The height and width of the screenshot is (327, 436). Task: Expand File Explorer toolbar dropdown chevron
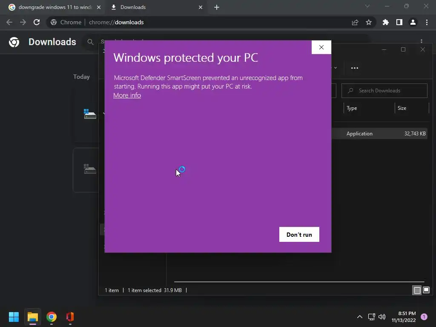(x=336, y=68)
